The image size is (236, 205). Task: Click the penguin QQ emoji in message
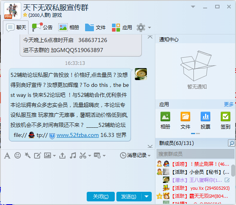pos(31,135)
